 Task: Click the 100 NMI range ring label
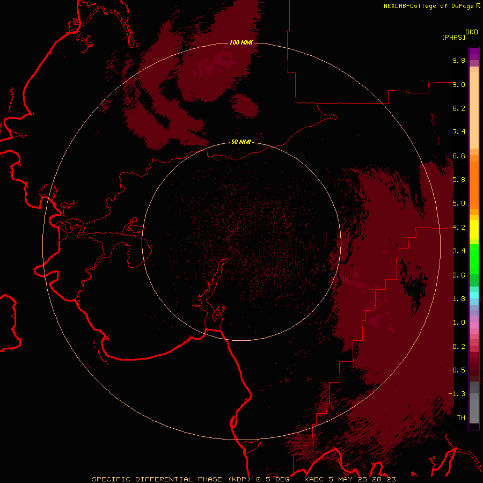[241, 42]
